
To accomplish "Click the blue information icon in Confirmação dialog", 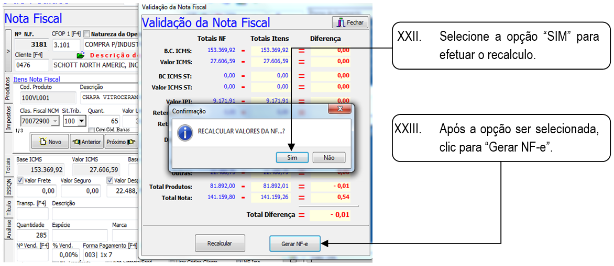I will [x=184, y=133].
